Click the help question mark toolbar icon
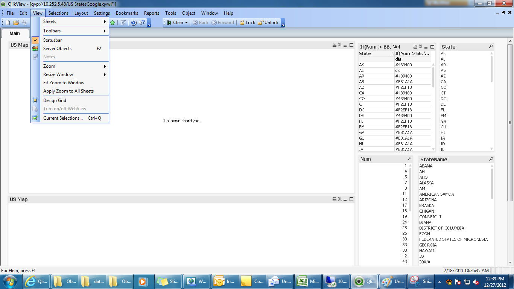Image resolution: width=514 pixels, height=289 pixels. [x=134, y=23]
